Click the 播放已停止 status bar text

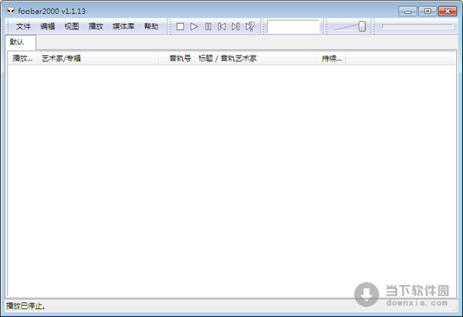25,306
